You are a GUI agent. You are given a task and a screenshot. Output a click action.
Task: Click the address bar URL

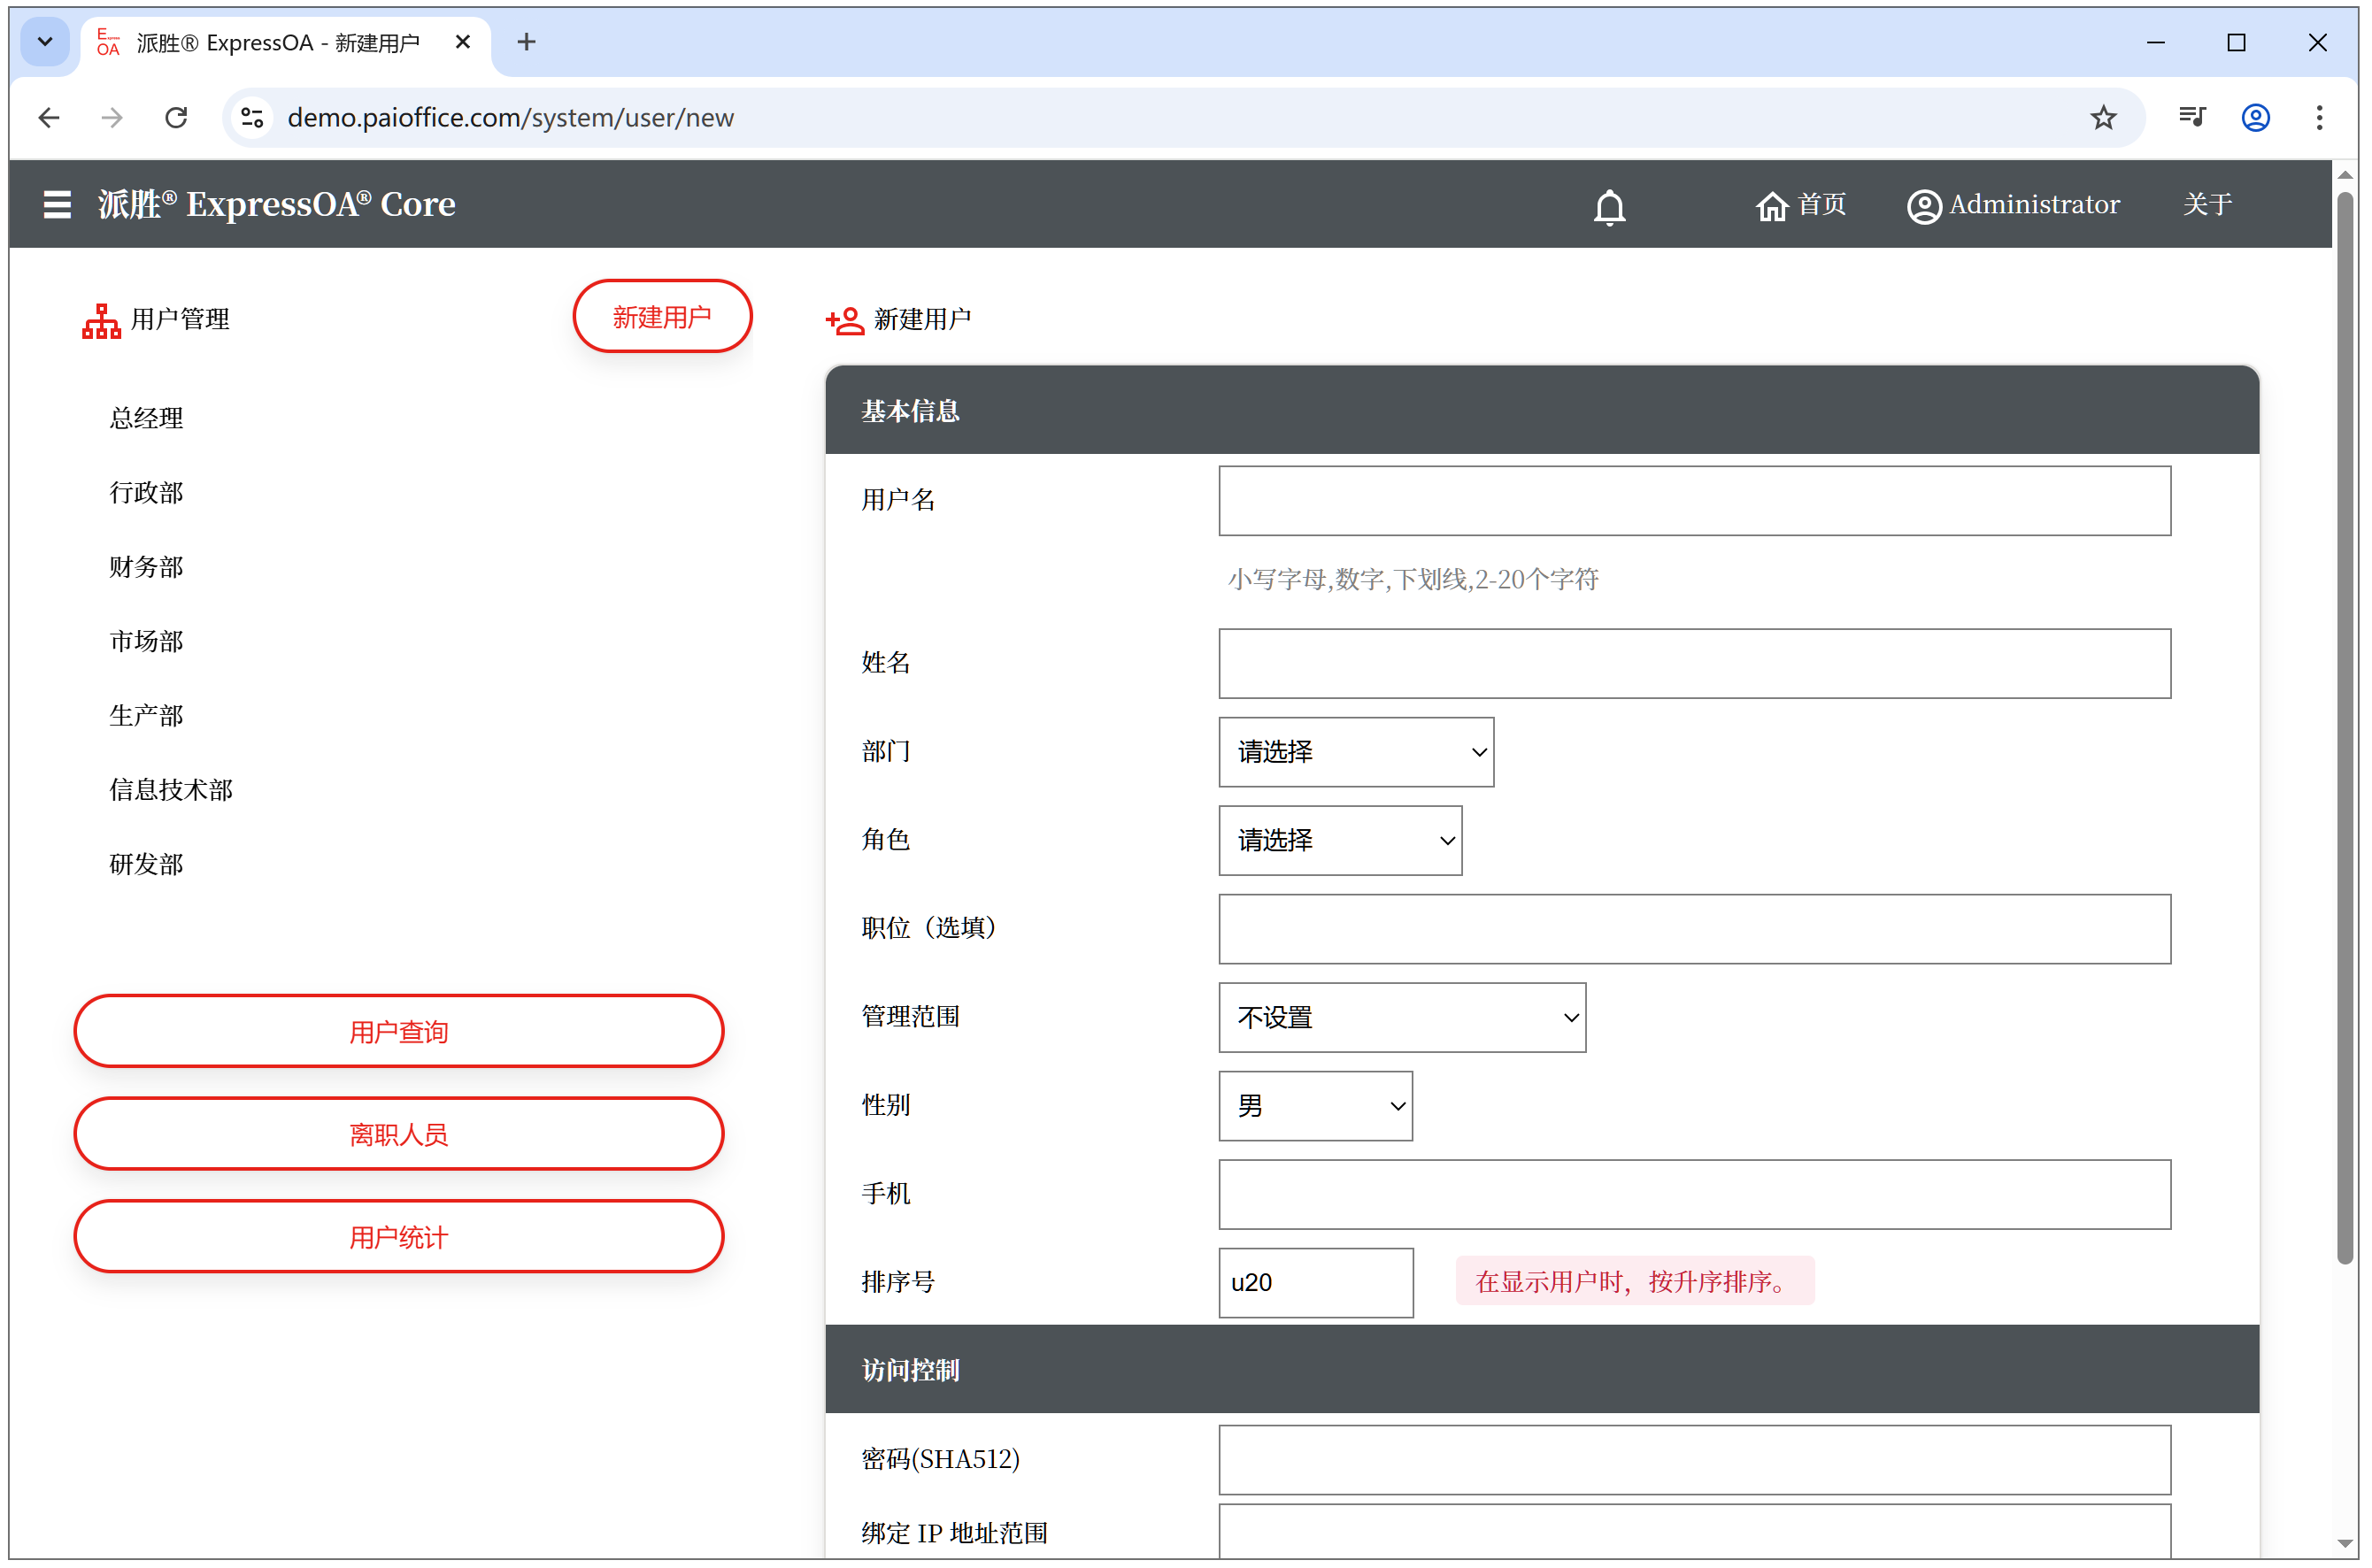pyautogui.click(x=510, y=118)
